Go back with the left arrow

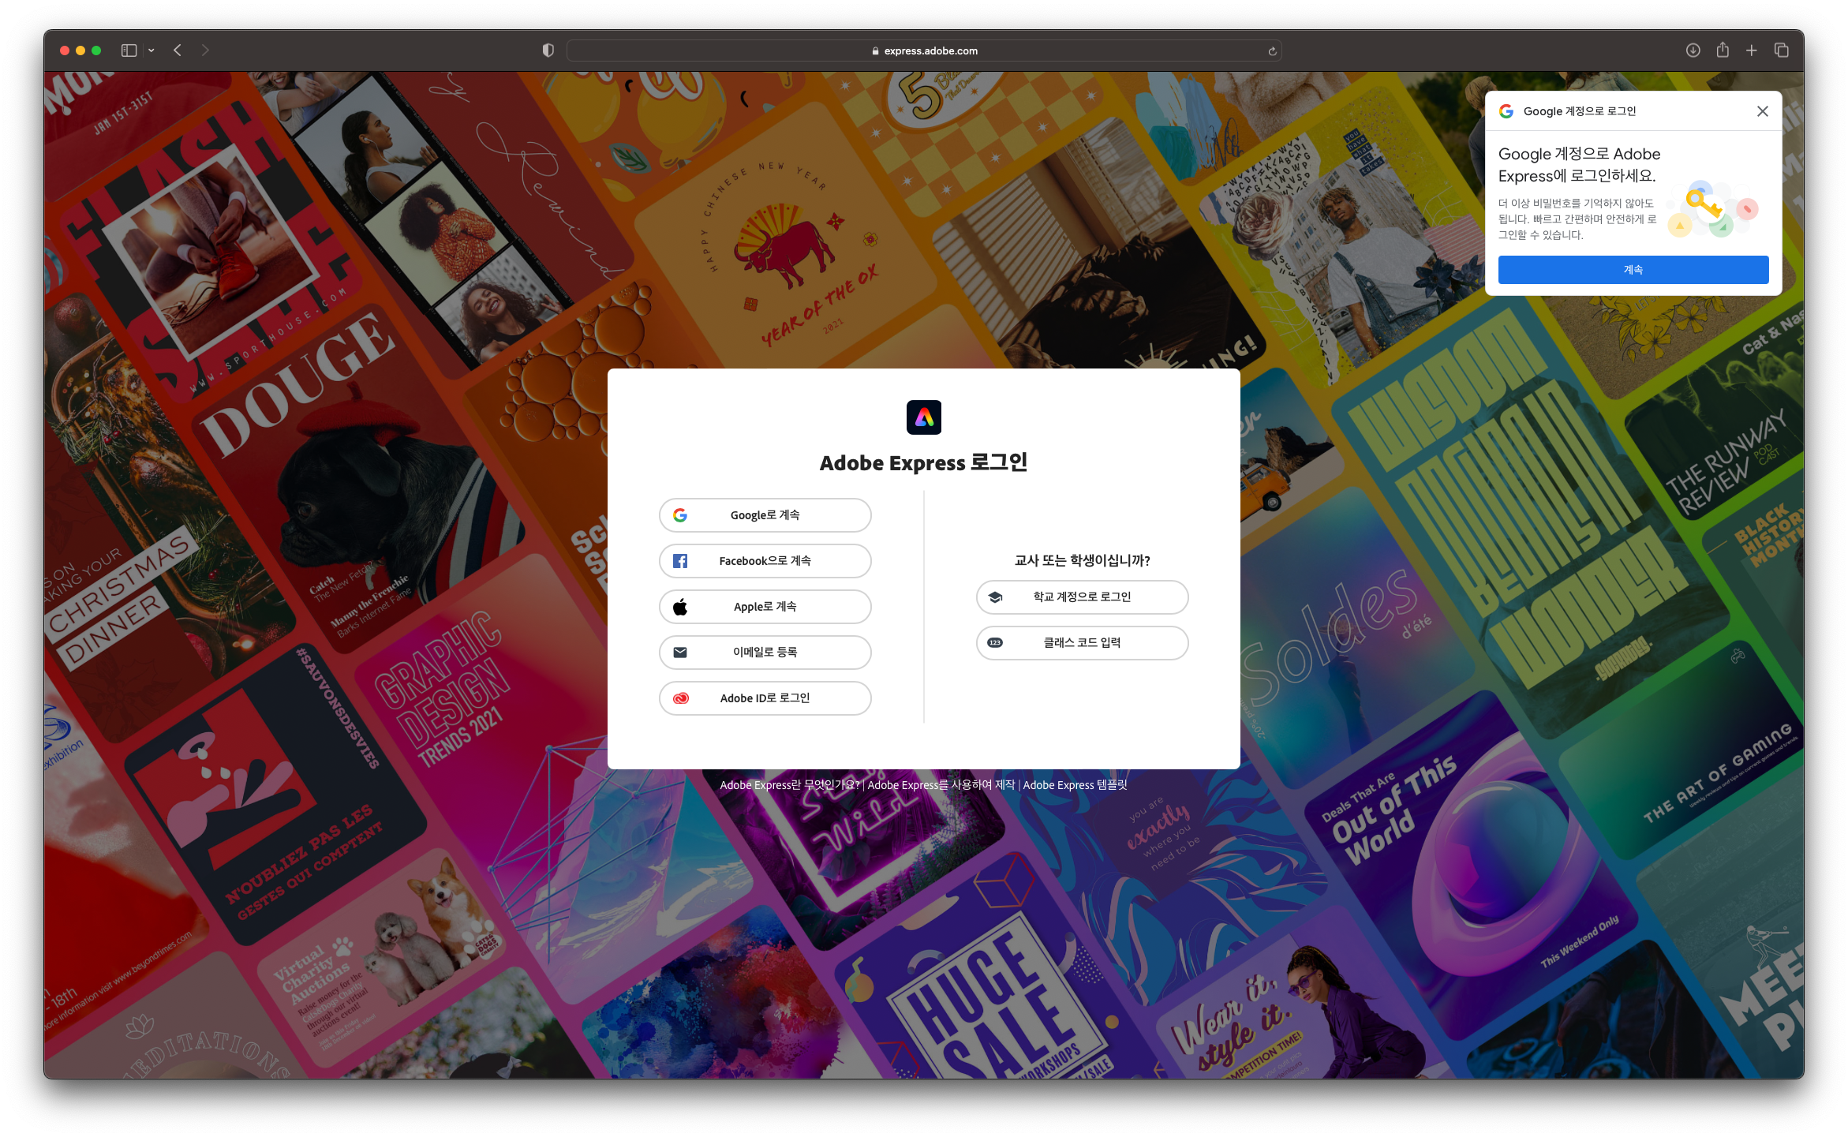(x=178, y=50)
